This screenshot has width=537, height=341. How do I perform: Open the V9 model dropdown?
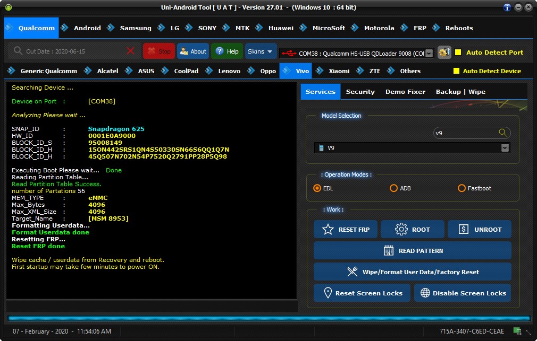point(505,148)
